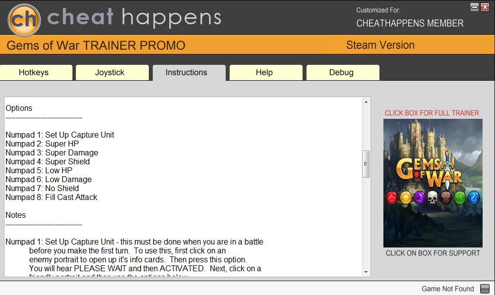Click the Cheat Happens CH logo icon
This screenshot has width=495, height=295.
24,19
